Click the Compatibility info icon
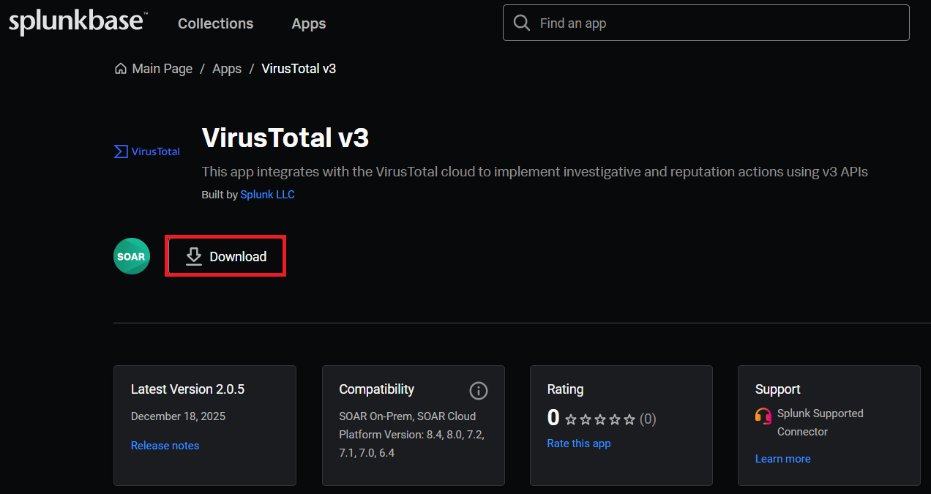931x494 pixels. (478, 390)
